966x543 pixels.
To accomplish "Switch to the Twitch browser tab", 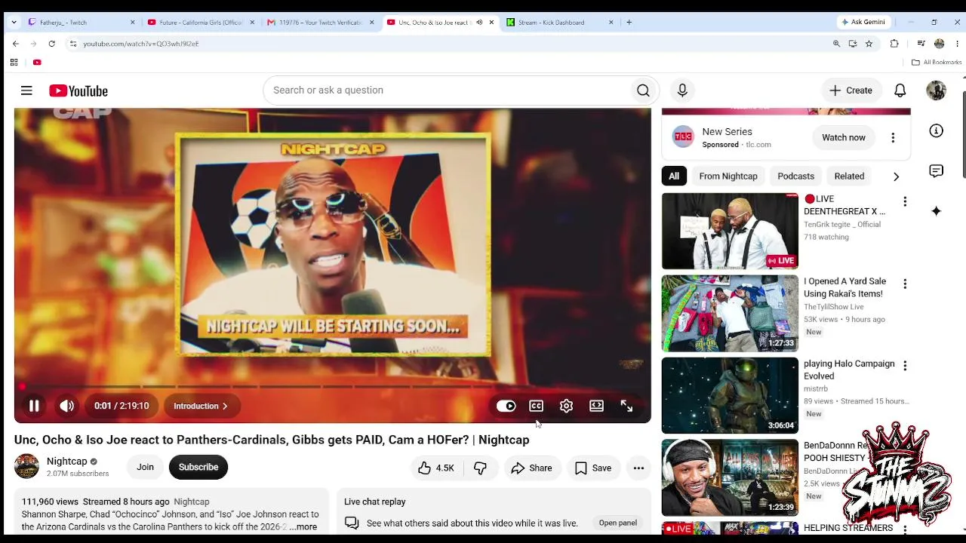I will (81, 23).
